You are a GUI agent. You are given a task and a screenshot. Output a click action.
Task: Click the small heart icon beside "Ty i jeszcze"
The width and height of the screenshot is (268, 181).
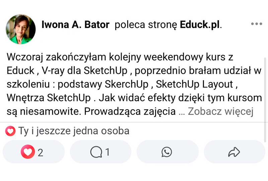(10, 131)
